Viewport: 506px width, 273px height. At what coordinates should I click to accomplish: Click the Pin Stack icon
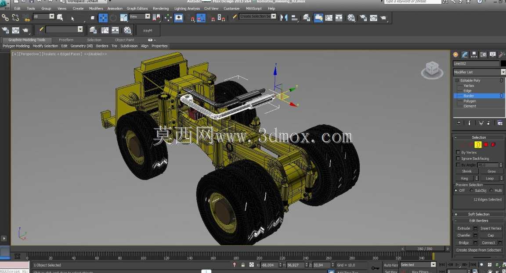[459, 123]
